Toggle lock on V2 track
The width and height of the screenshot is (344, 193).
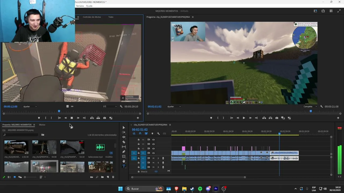tap(139, 149)
